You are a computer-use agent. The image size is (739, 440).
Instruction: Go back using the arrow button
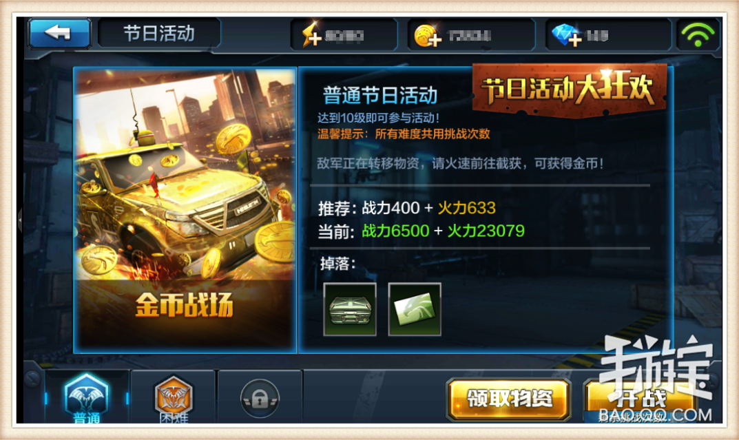(x=59, y=34)
